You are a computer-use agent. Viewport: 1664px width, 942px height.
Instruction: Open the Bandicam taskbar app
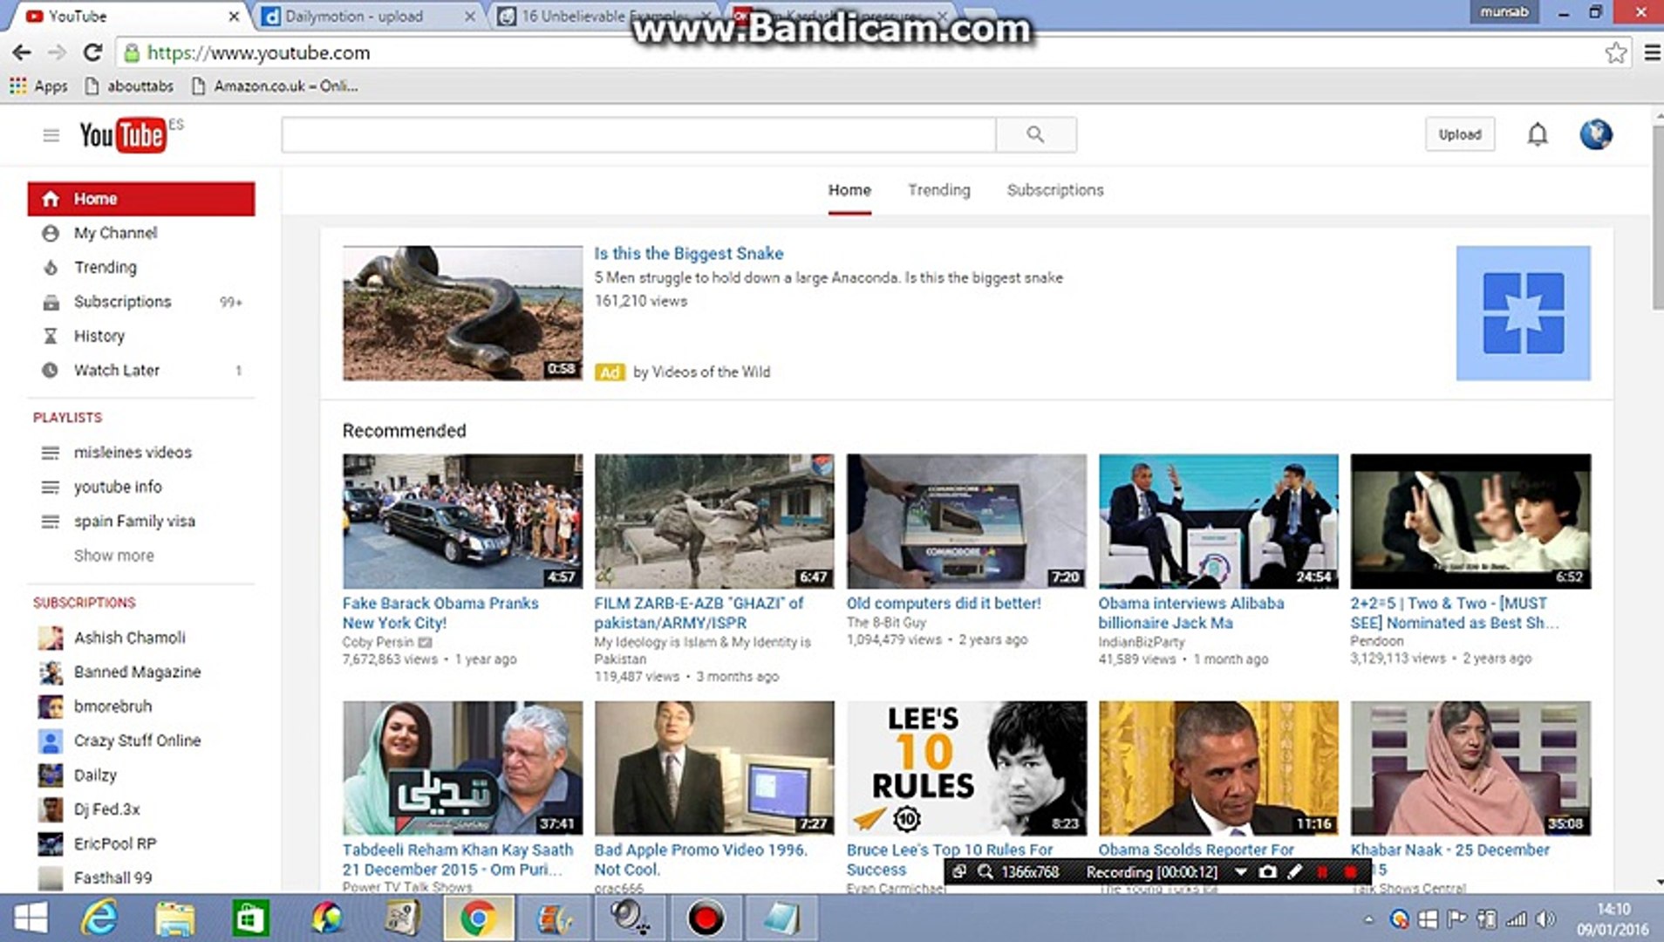tap(706, 918)
